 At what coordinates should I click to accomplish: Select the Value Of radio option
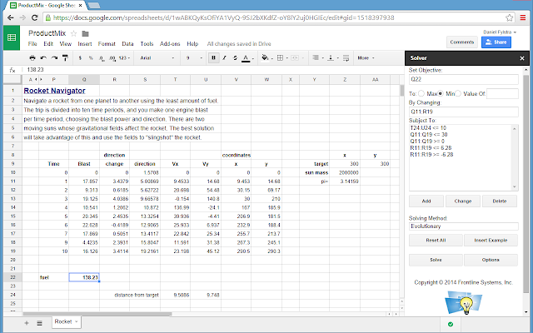click(458, 93)
